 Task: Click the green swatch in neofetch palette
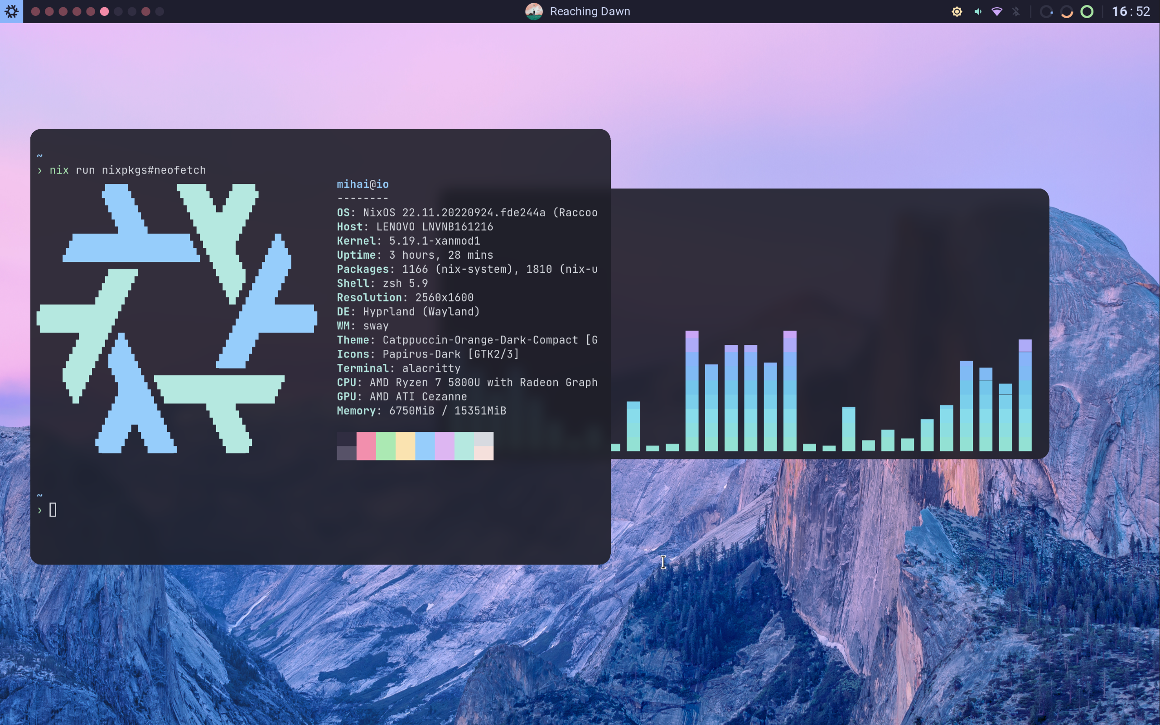pos(386,446)
